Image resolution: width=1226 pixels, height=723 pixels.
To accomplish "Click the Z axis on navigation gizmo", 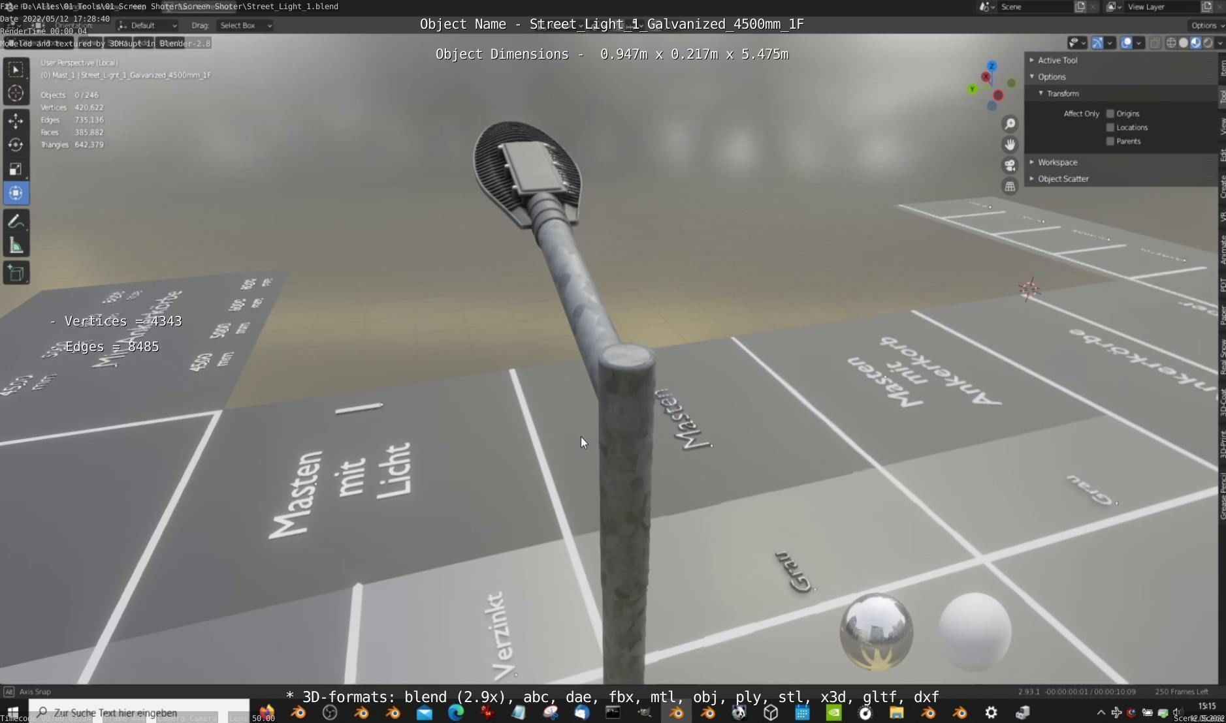I will coord(992,66).
